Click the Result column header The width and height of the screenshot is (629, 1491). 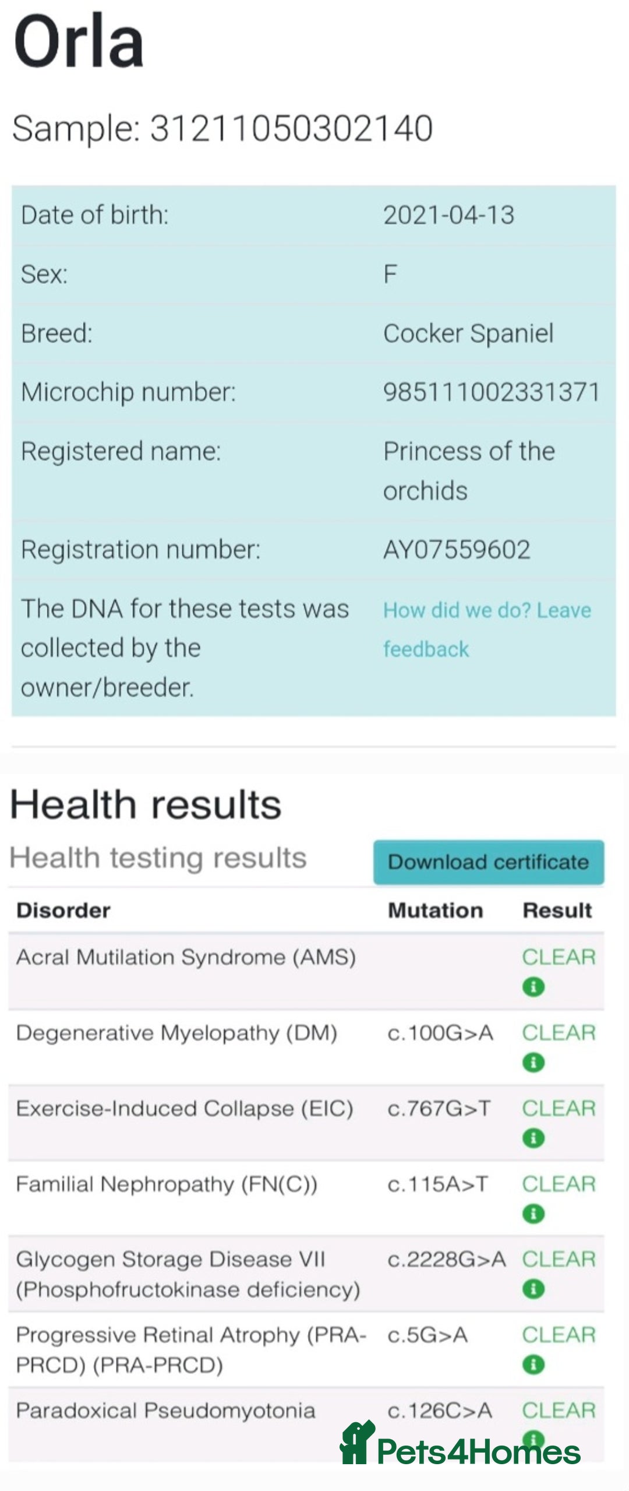point(557,910)
